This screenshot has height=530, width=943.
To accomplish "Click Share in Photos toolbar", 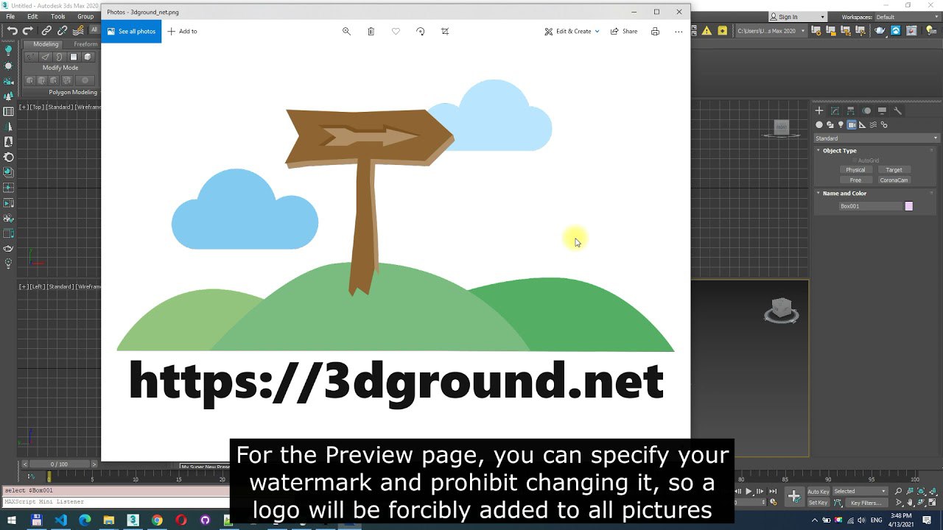I will click(624, 32).
